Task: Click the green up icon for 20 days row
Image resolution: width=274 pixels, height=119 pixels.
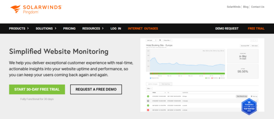Action: [148, 96]
